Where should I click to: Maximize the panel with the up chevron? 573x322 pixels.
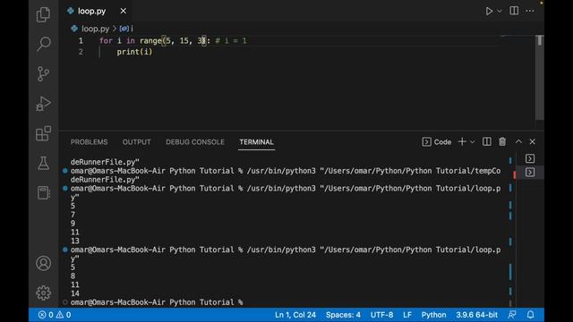[518, 141]
